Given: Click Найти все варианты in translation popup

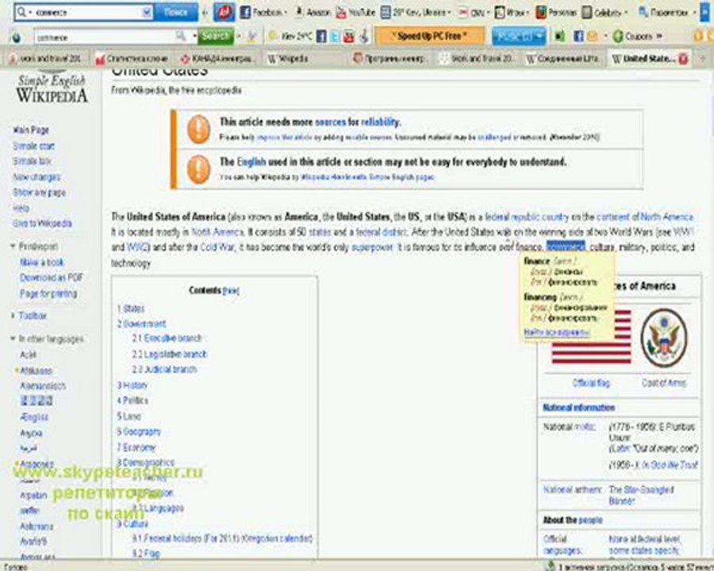Looking at the screenshot, I should click(556, 332).
